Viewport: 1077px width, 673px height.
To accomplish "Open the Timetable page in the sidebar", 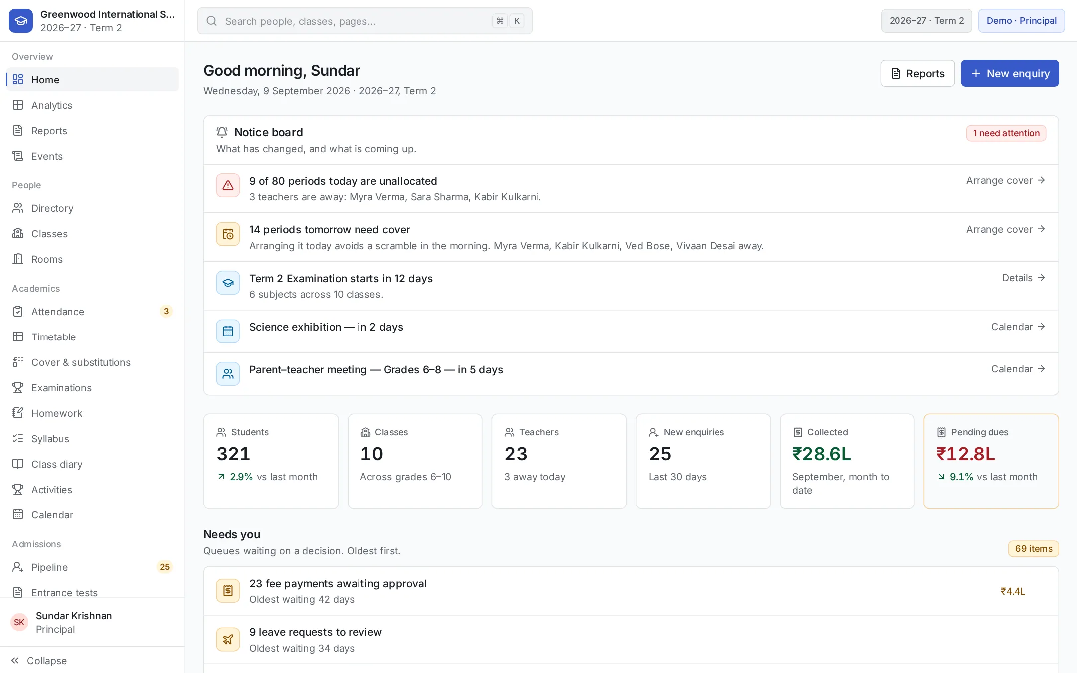I will pyautogui.click(x=92, y=337).
